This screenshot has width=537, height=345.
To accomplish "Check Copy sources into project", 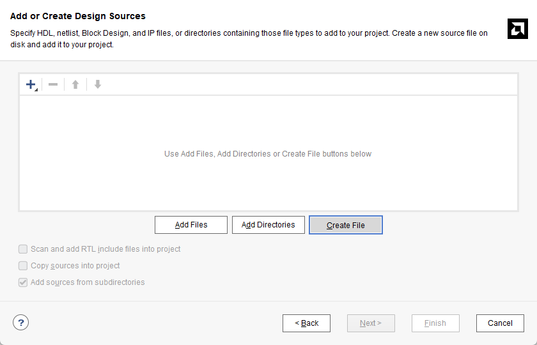I will [x=23, y=266].
